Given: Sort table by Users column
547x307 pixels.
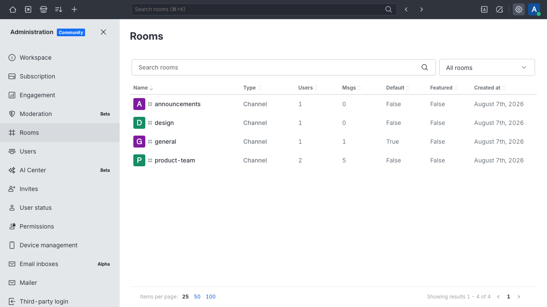Looking at the screenshot, I should point(308,88).
